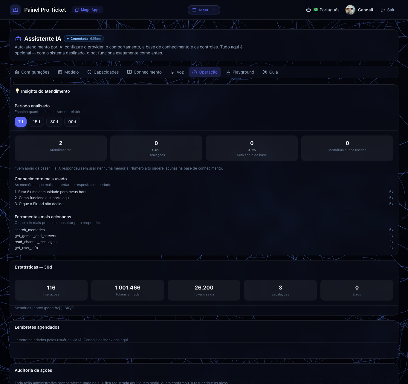Click the Guia lifebuoy icon
This screenshot has width=408, height=384.
pyautogui.click(x=265, y=72)
